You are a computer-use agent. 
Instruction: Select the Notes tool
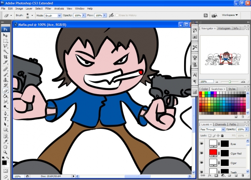pos(5,136)
